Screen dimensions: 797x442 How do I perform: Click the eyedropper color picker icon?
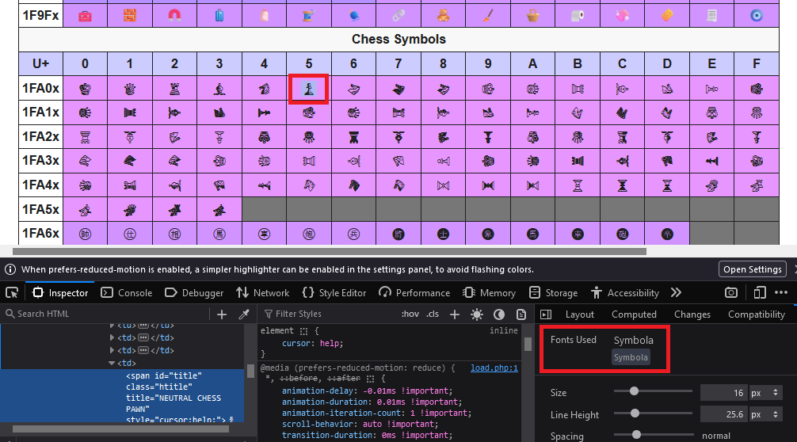click(244, 314)
